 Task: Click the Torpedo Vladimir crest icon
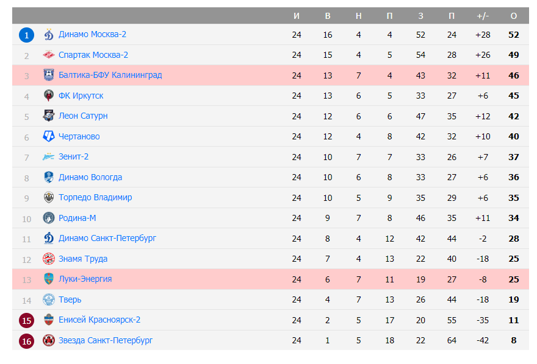pyautogui.click(x=49, y=197)
